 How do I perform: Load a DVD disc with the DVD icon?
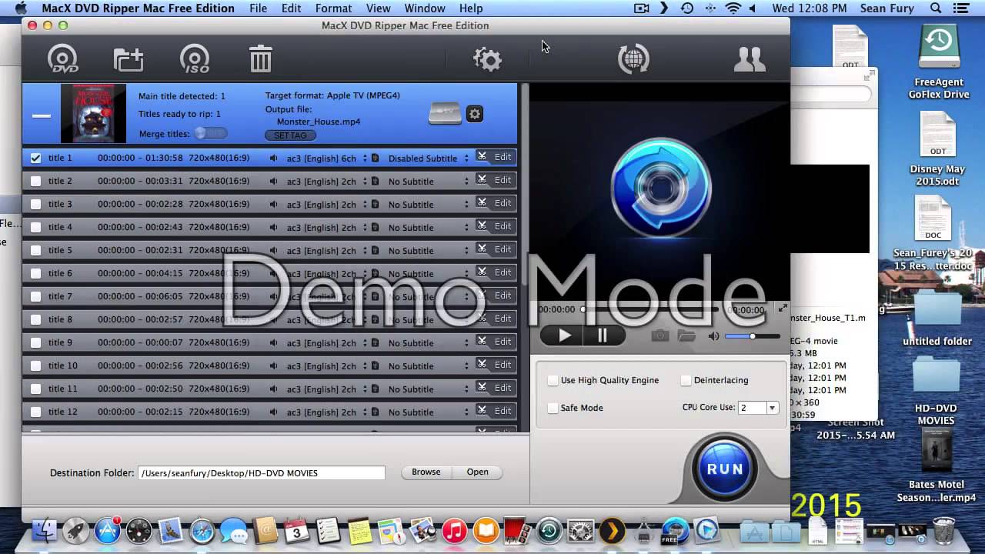(63, 59)
